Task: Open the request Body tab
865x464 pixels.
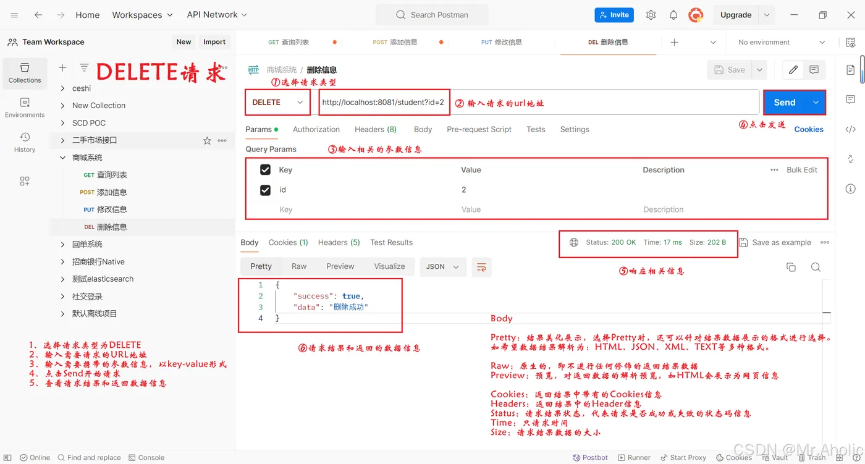Action: point(423,129)
